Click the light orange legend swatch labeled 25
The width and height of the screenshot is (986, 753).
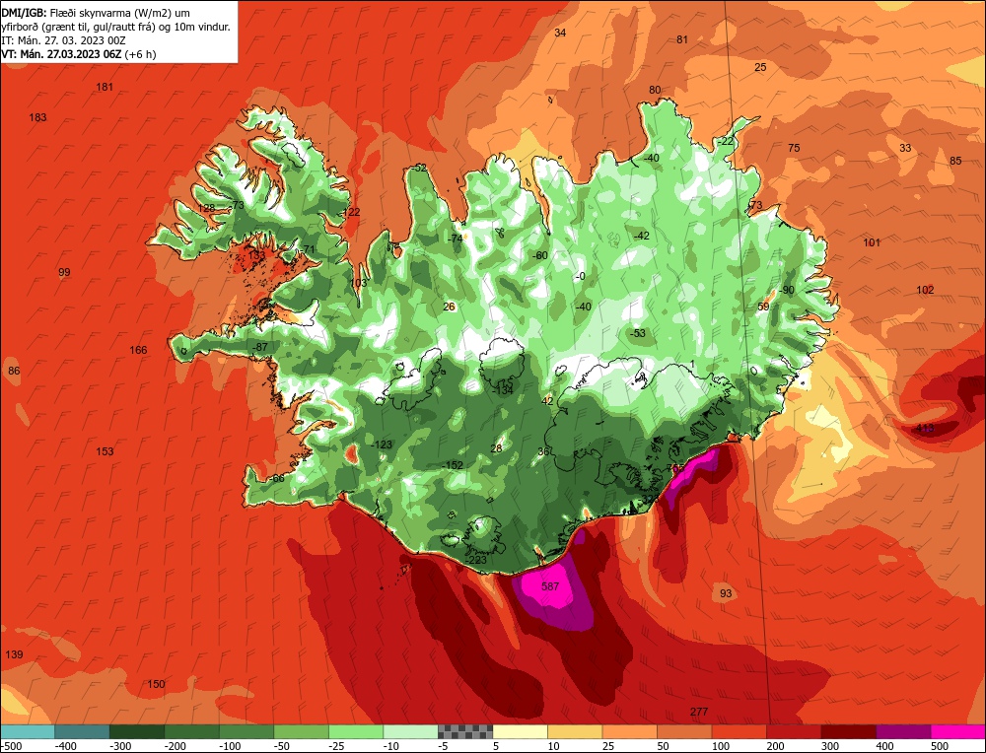pos(629,731)
